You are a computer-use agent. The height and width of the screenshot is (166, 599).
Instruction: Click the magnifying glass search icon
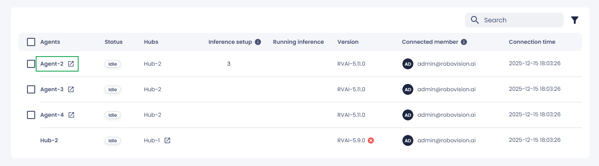[475, 20]
